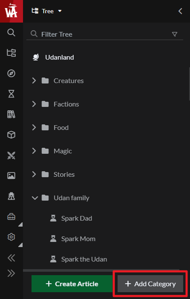Open the books manuscripts icon

(11, 114)
